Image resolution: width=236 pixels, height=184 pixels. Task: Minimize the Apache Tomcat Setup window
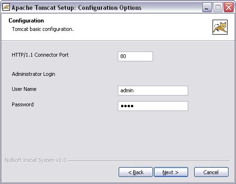coord(207,7)
